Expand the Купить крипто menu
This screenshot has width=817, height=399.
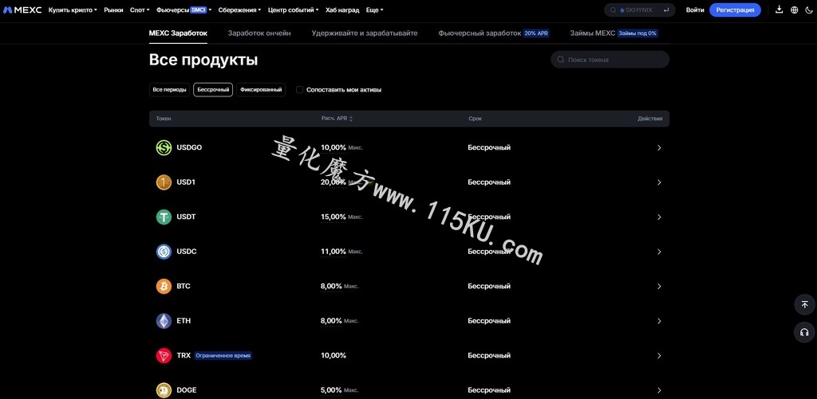point(73,10)
